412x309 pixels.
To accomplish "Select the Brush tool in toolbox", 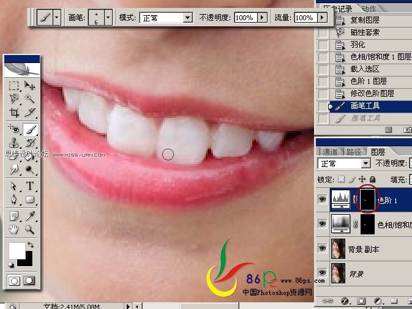I will point(30,129).
